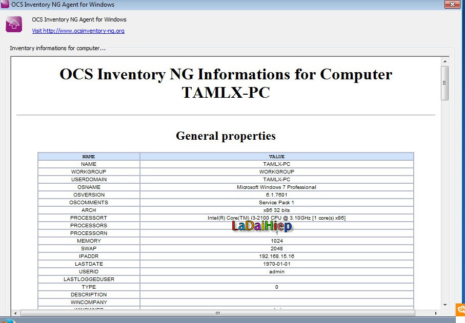Close the OCS Inventory Agent window
Viewport: 465px width, 323px height.
click(x=452, y=5)
